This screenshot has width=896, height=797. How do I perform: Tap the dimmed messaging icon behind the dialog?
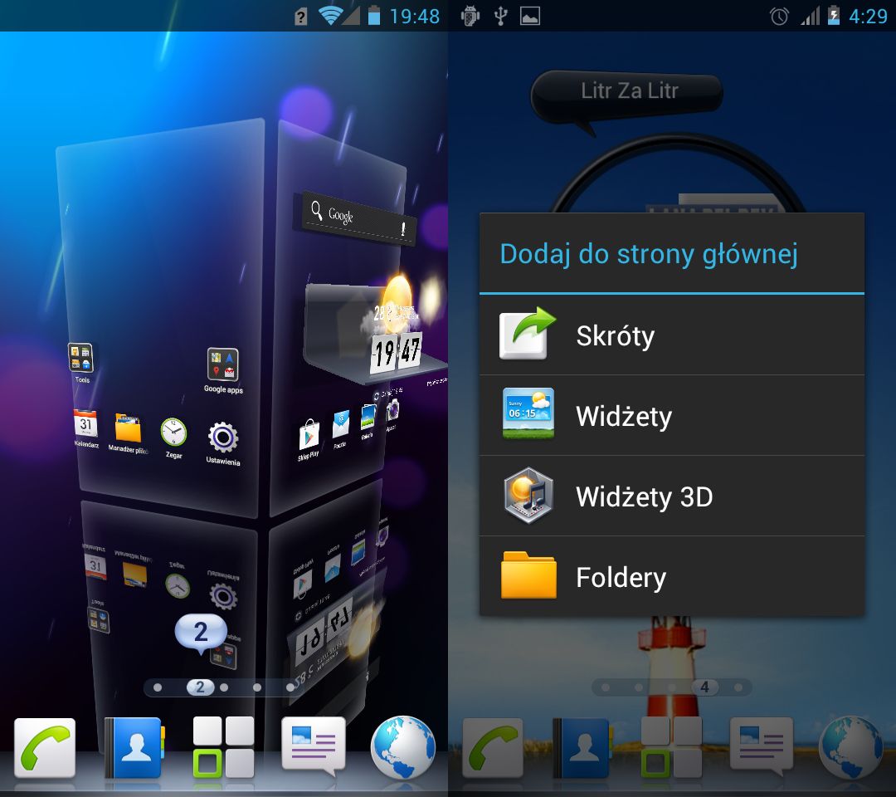(x=761, y=746)
